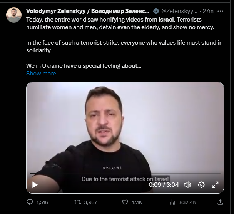The height and width of the screenshot is (214, 234).
Task: Open the video settings gear
Action: [201, 185]
